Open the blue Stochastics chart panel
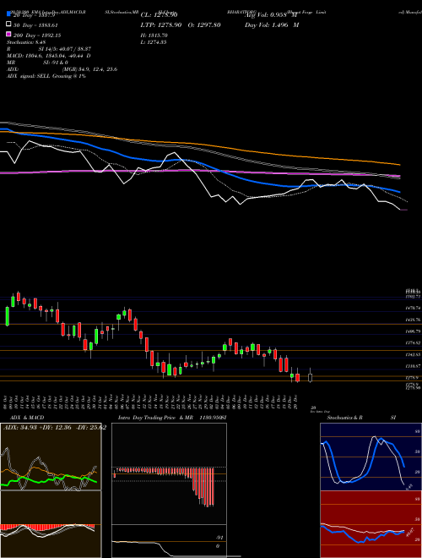Viewport: 422px width, 558px height. click(x=371, y=457)
